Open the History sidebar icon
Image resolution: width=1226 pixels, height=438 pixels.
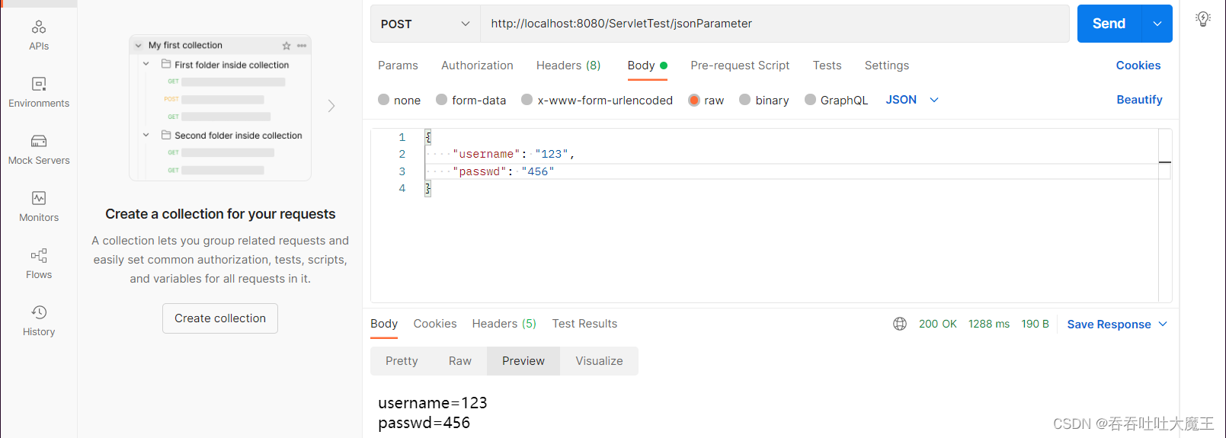click(39, 321)
